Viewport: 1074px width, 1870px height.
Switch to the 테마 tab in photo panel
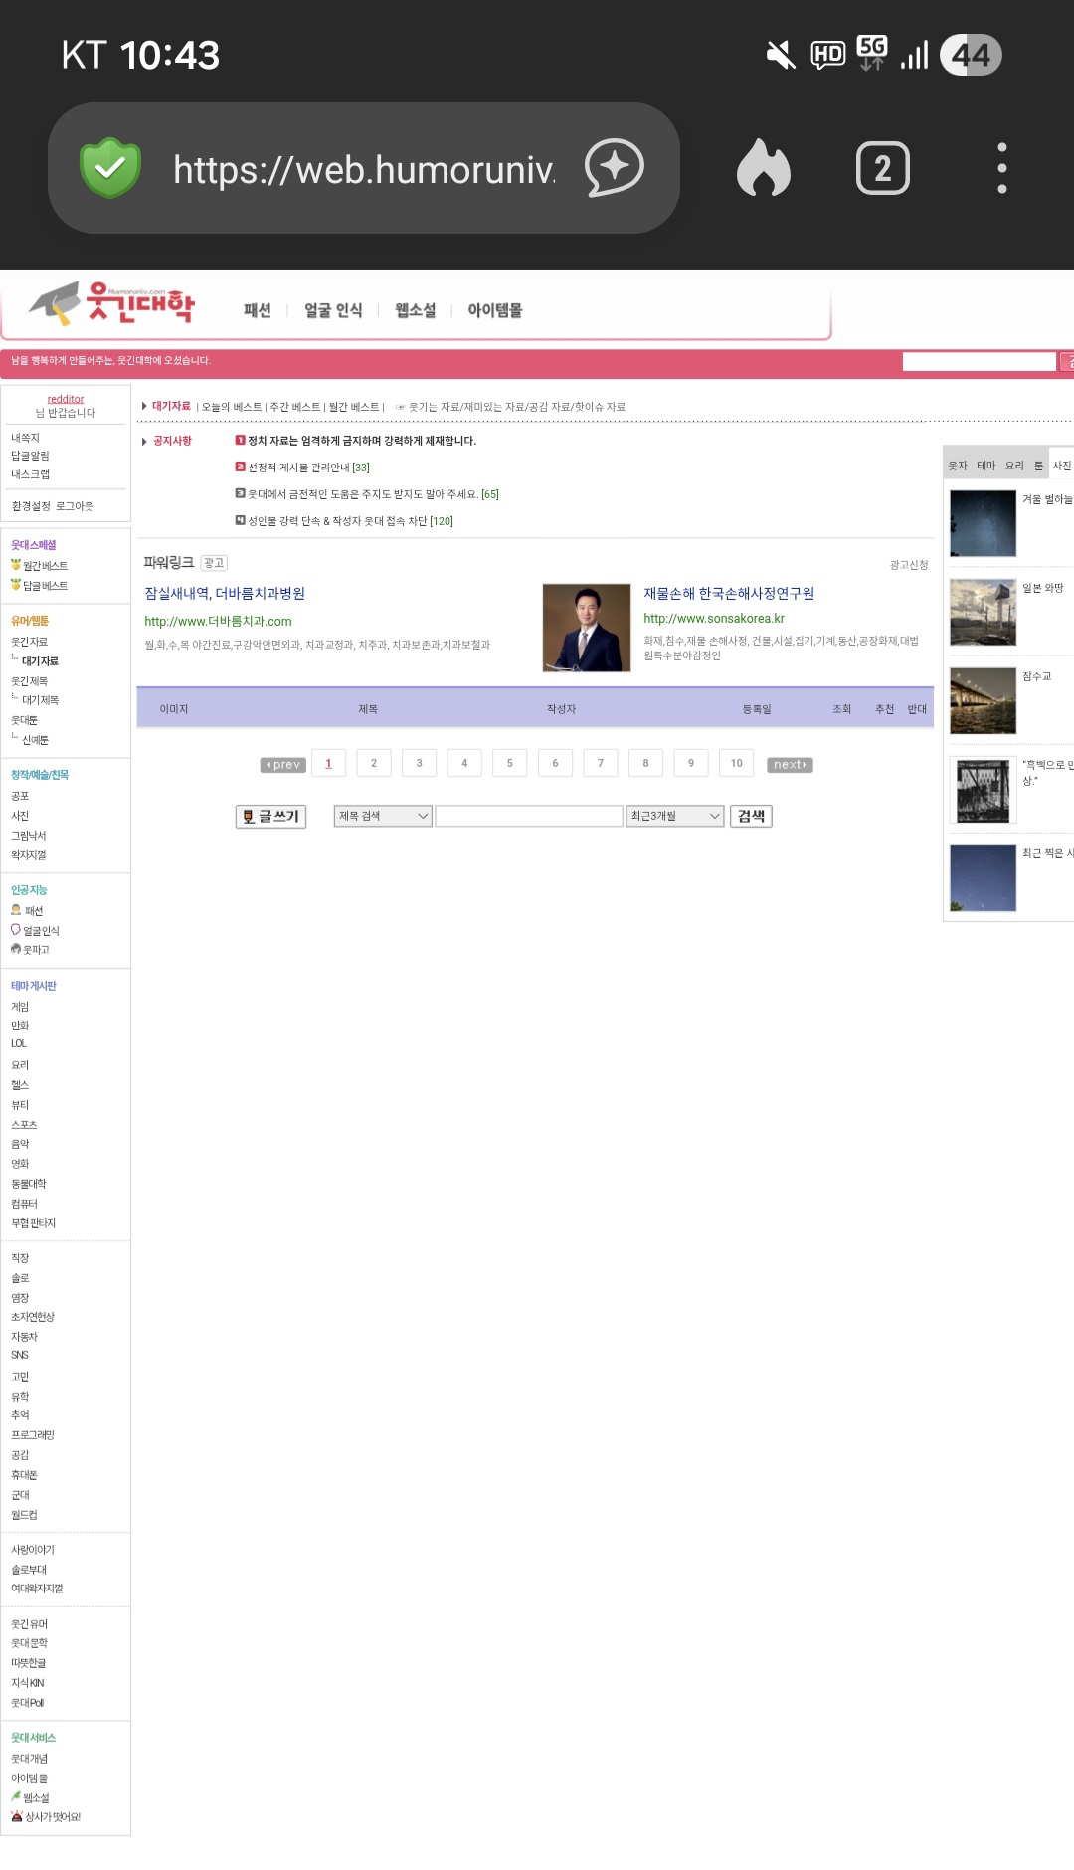pyautogui.click(x=986, y=466)
